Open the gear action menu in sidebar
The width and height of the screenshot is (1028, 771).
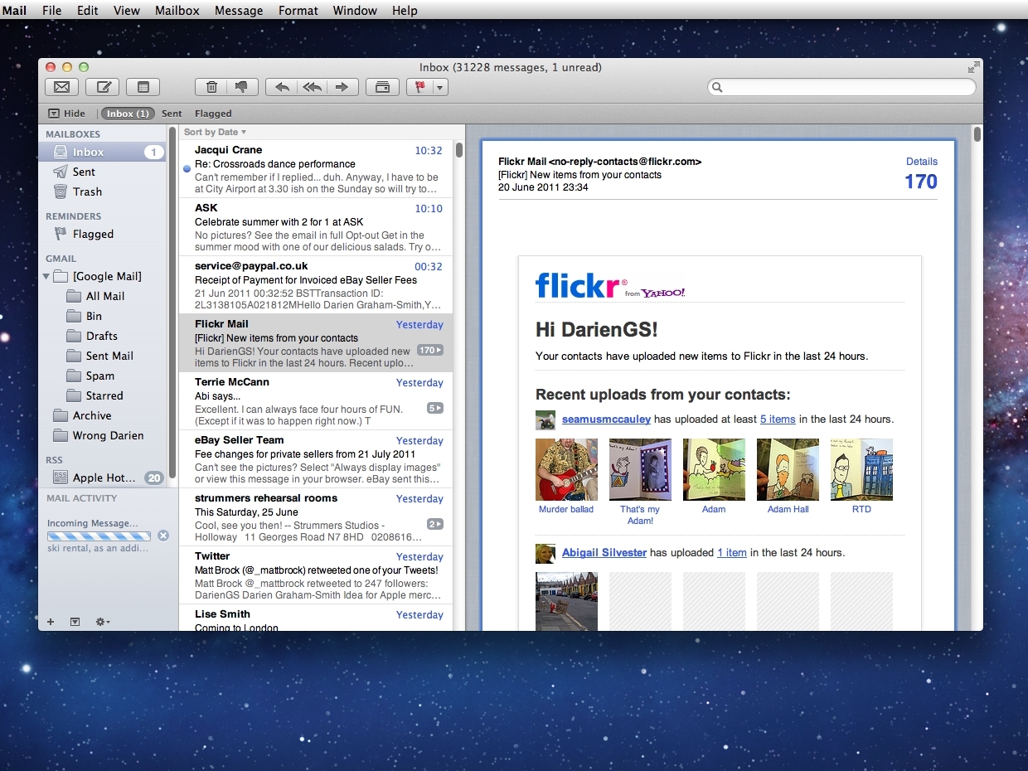[x=102, y=621]
